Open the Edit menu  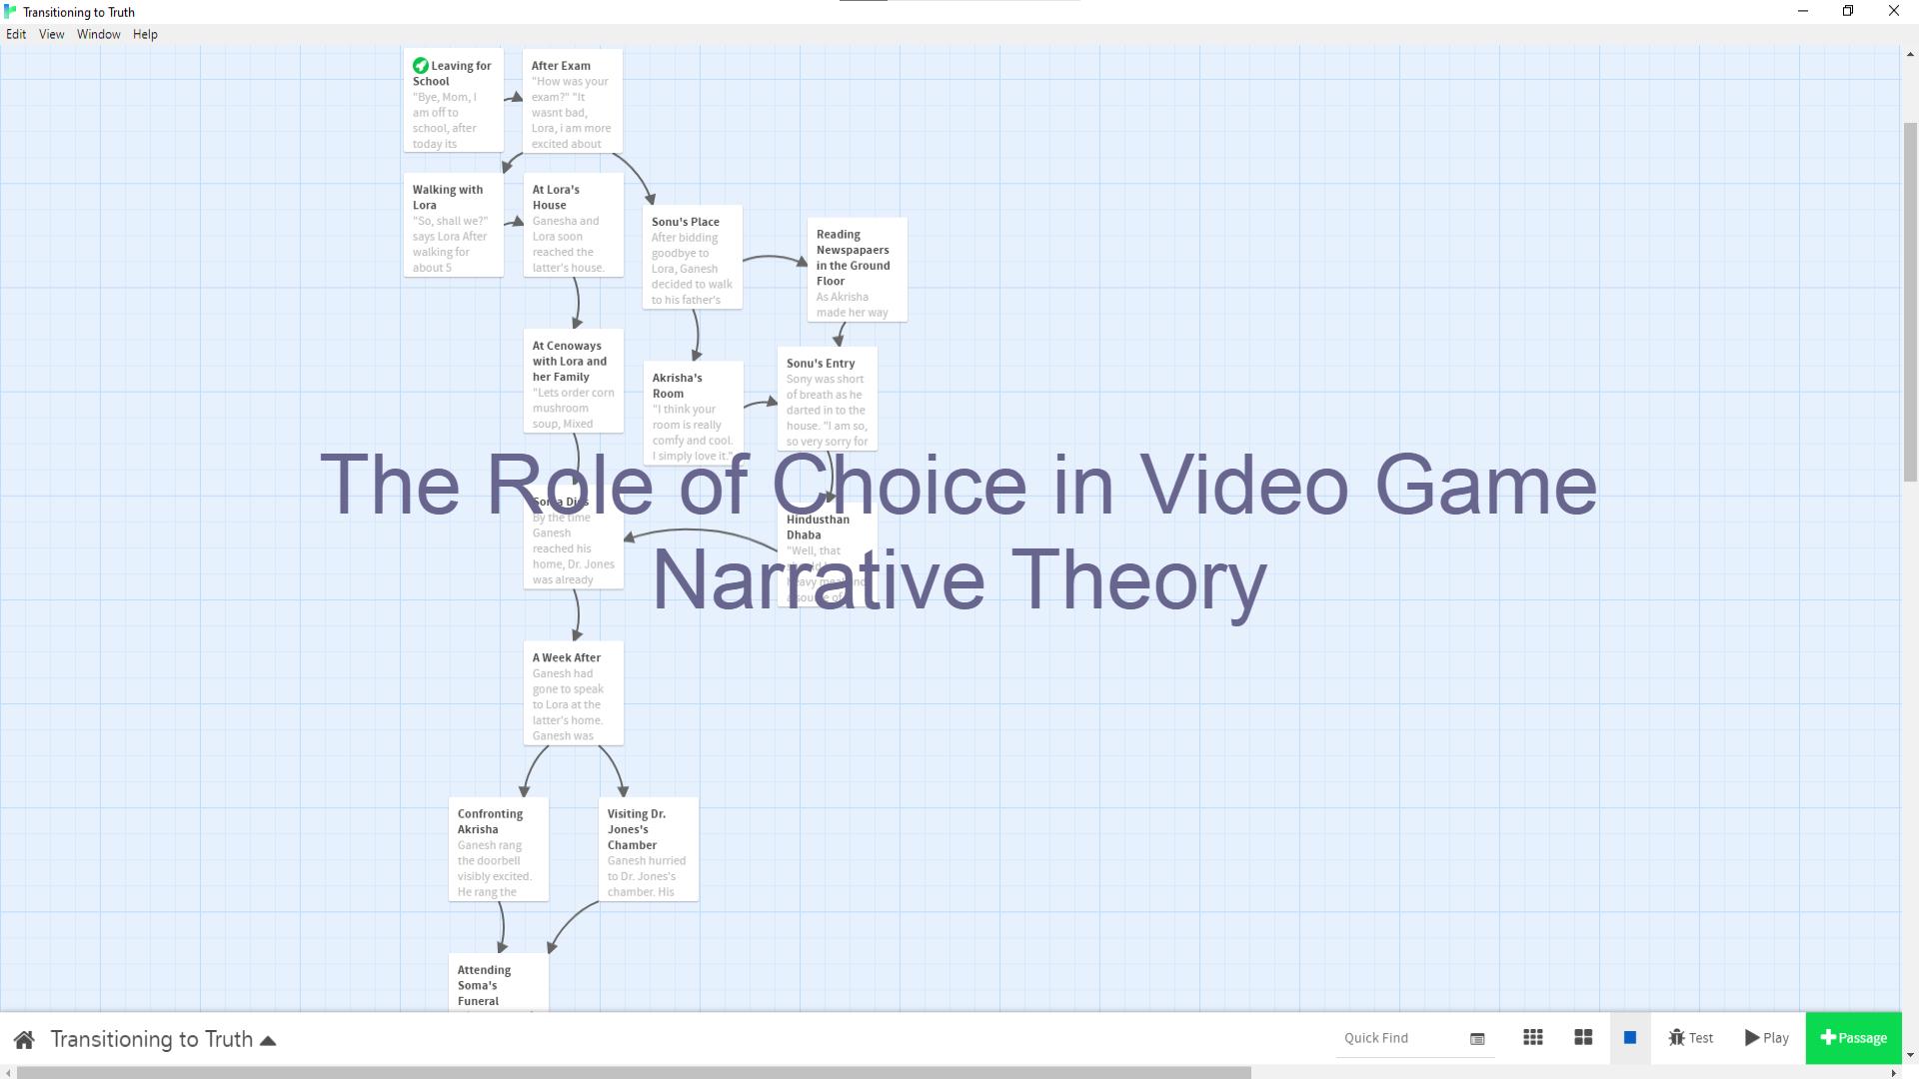(16, 34)
